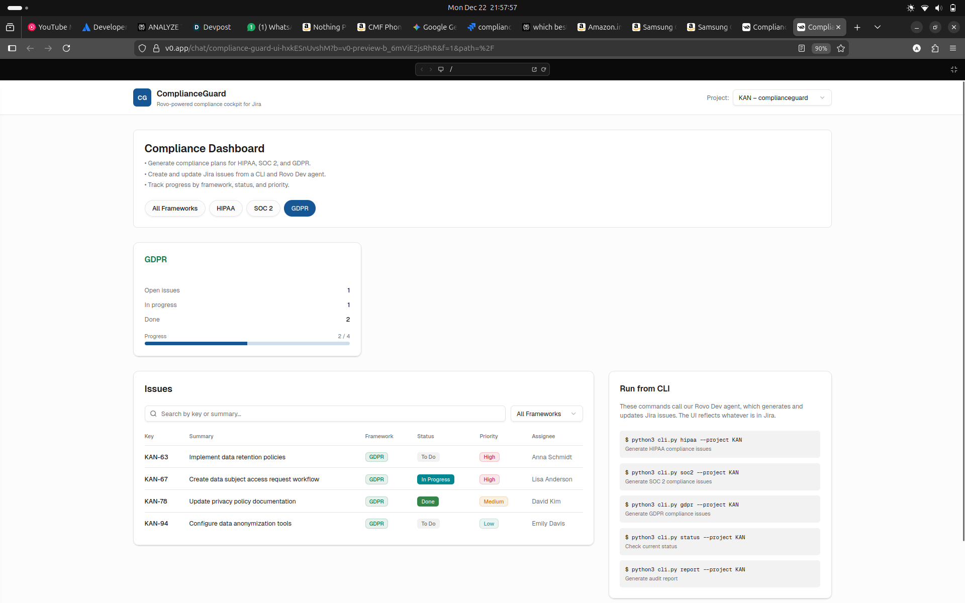Expand the browser tab list chevron
The image size is (965, 603).
(x=878, y=27)
